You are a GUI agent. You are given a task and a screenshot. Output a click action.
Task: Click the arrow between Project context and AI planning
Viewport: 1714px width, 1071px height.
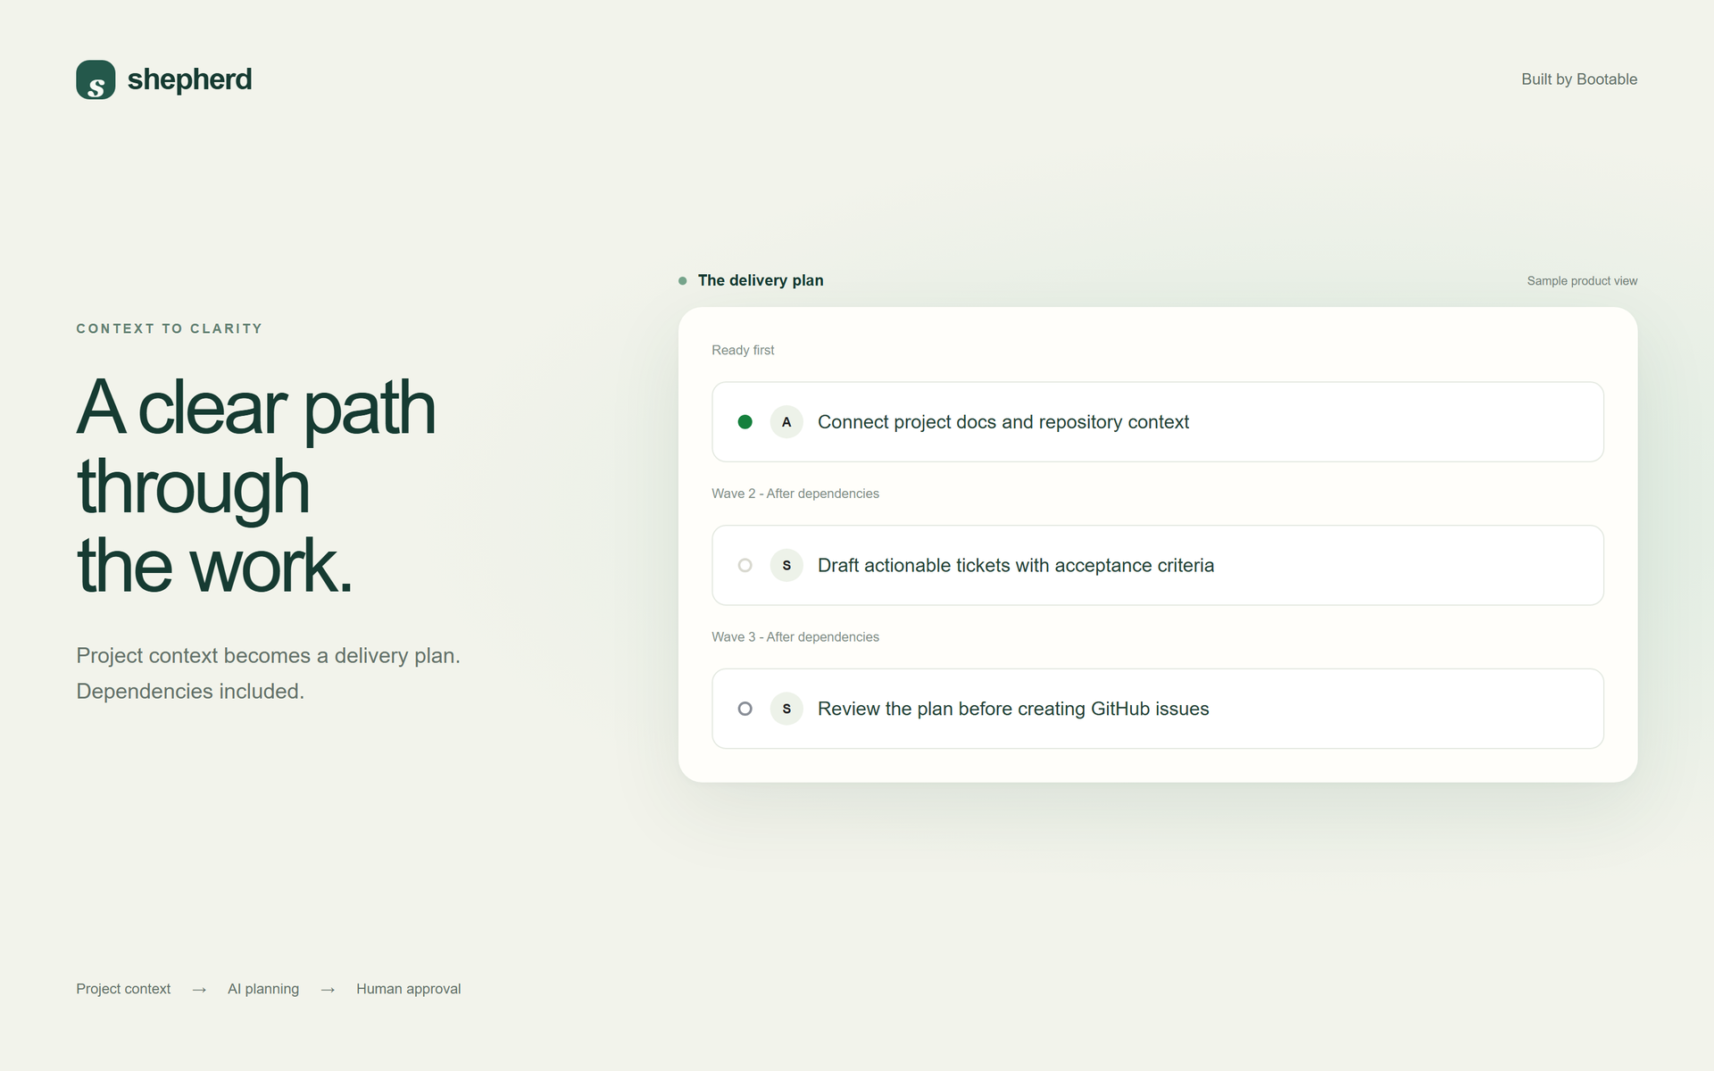point(199,990)
